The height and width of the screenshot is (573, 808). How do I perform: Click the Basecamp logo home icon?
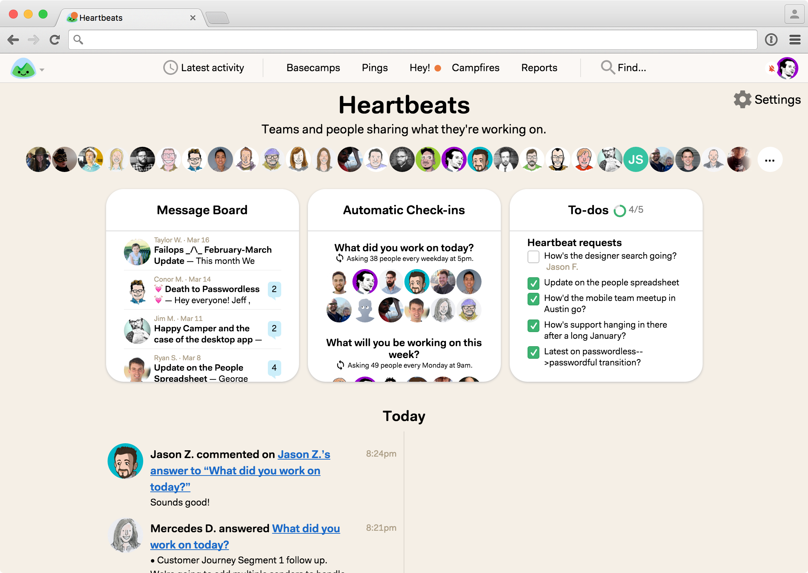[23, 68]
